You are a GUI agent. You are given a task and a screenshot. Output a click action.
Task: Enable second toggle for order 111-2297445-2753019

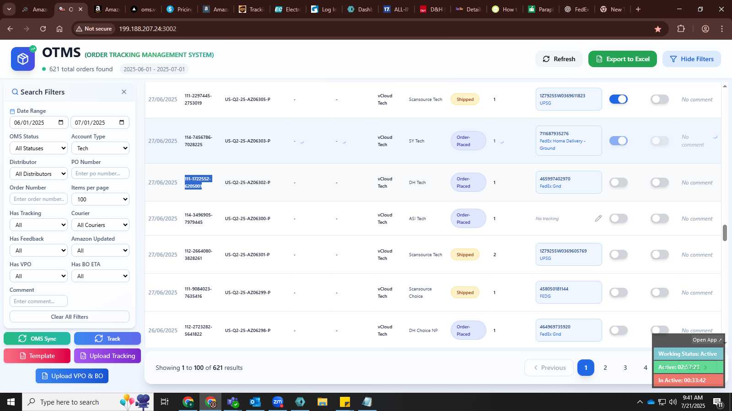click(660, 99)
